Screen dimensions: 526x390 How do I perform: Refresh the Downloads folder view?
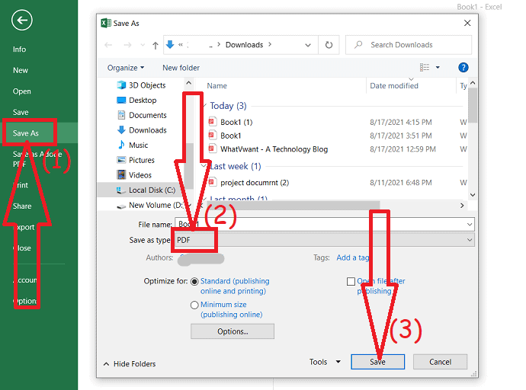[329, 45]
